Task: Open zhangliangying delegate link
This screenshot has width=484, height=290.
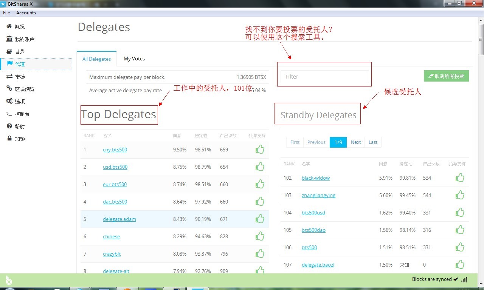Action: 319,195
